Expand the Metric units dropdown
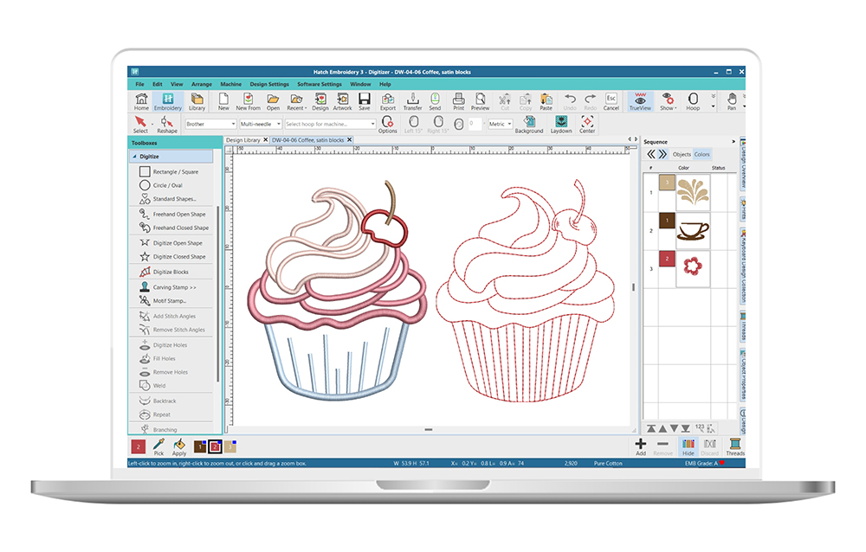866x552 pixels. pos(501,124)
